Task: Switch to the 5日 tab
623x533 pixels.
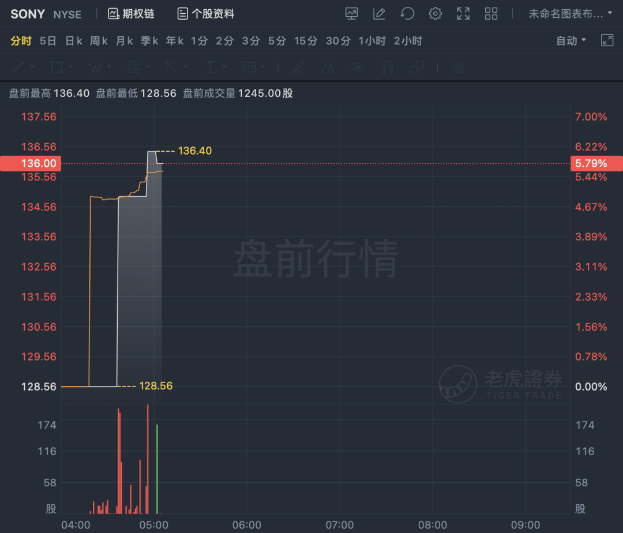Action: pos(48,40)
